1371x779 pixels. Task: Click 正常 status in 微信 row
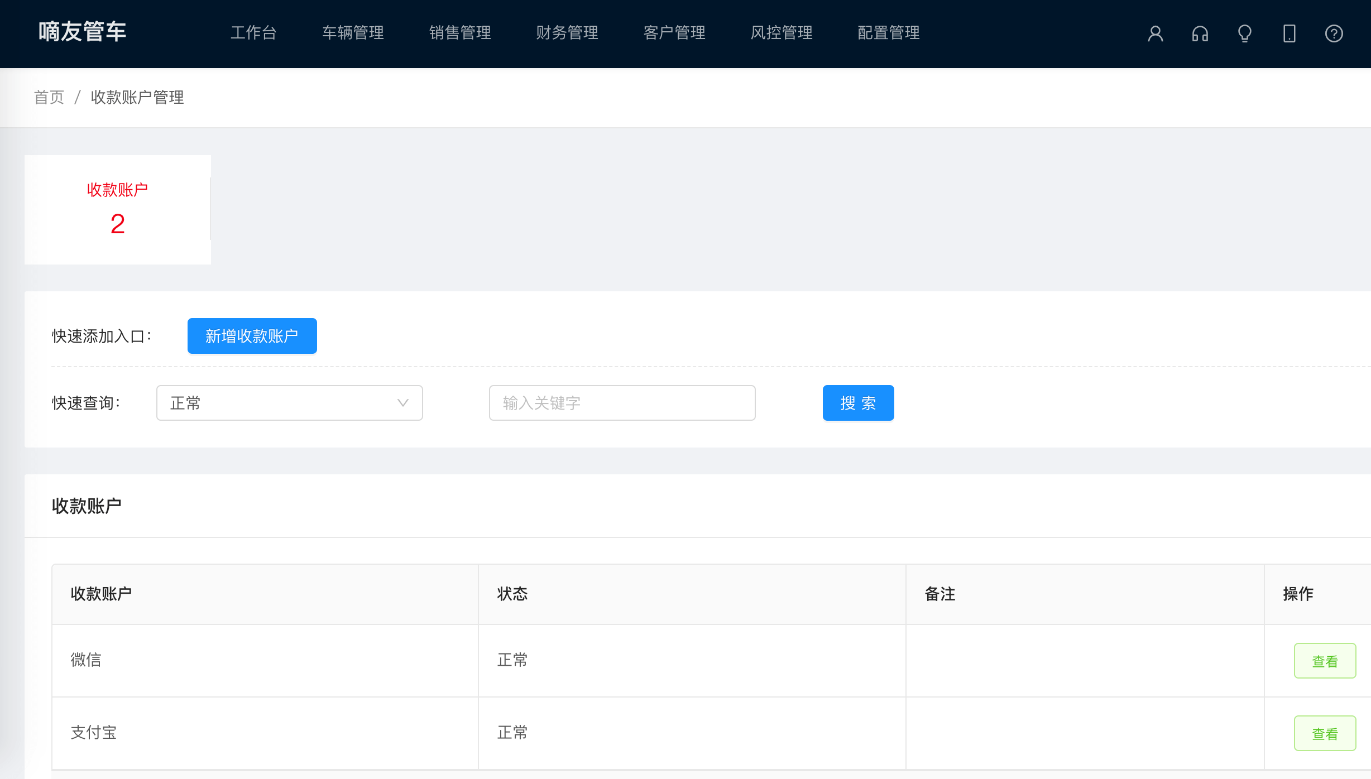click(512, 660)
